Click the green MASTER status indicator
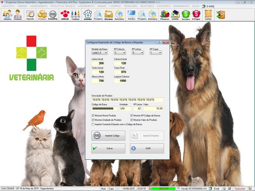The width and height of the screenshot is (255, 191). click(164, 189)
